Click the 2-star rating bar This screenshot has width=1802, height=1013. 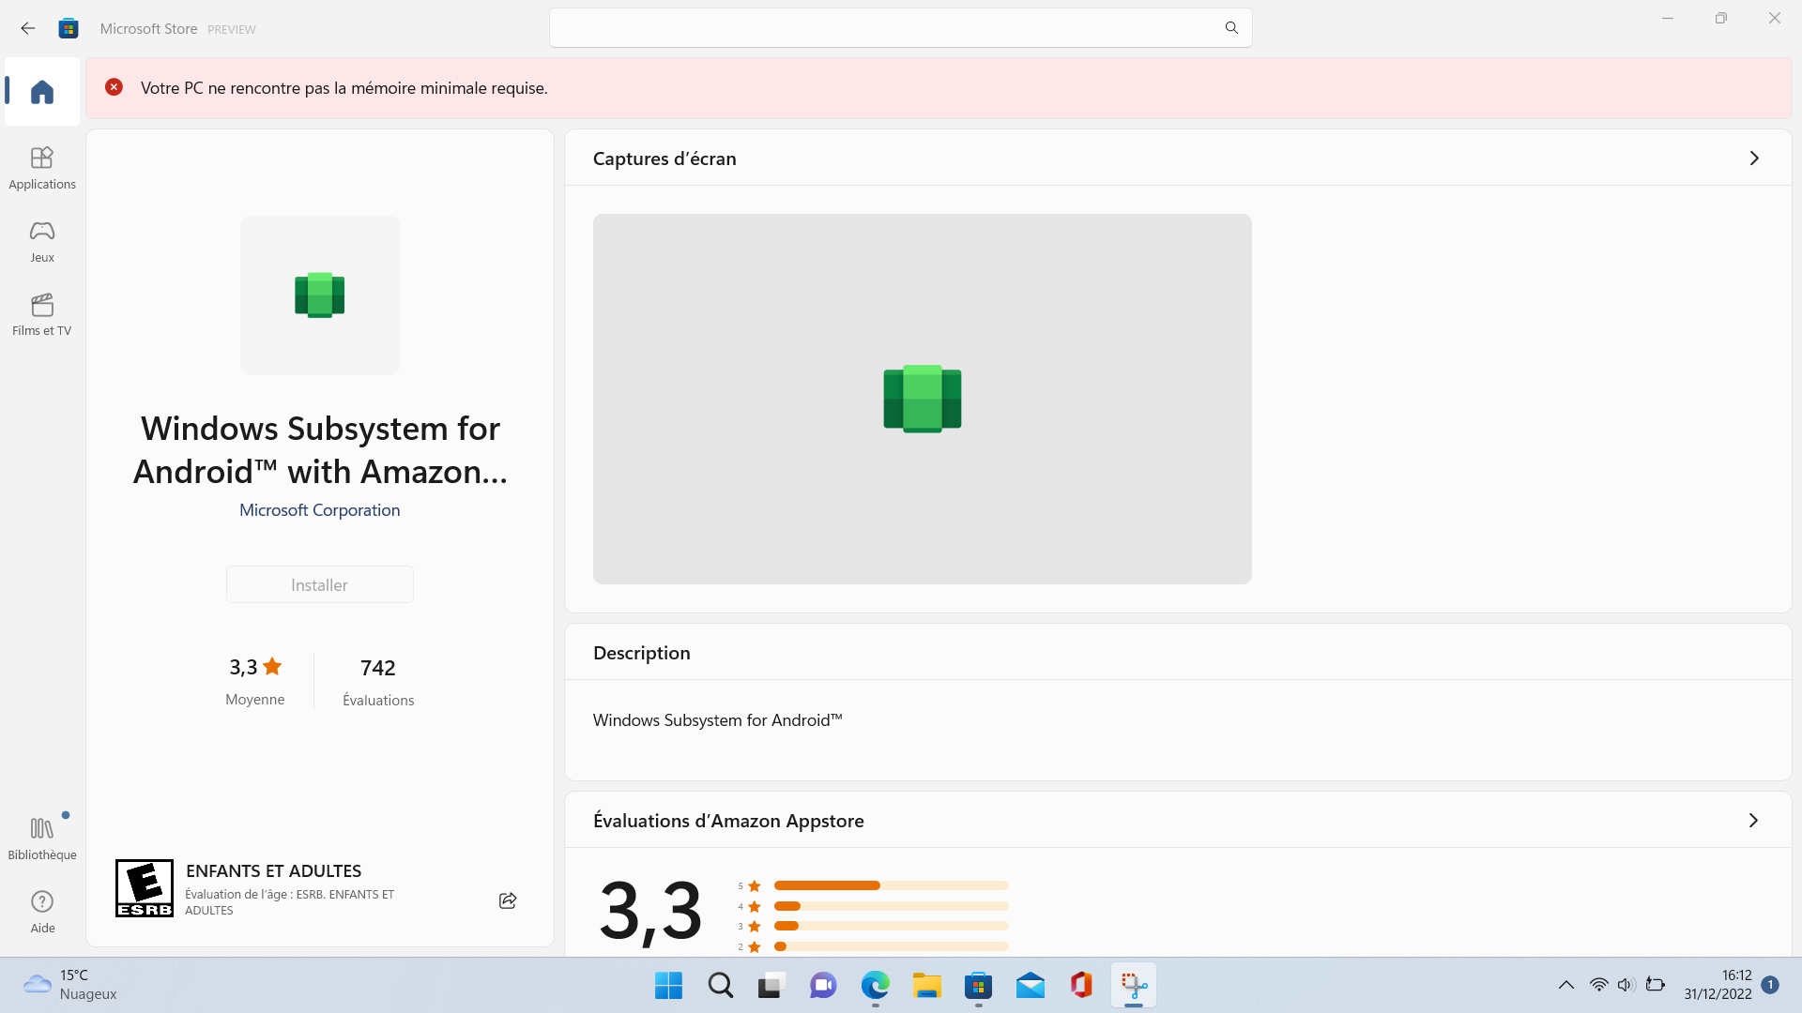coord(891,946)
